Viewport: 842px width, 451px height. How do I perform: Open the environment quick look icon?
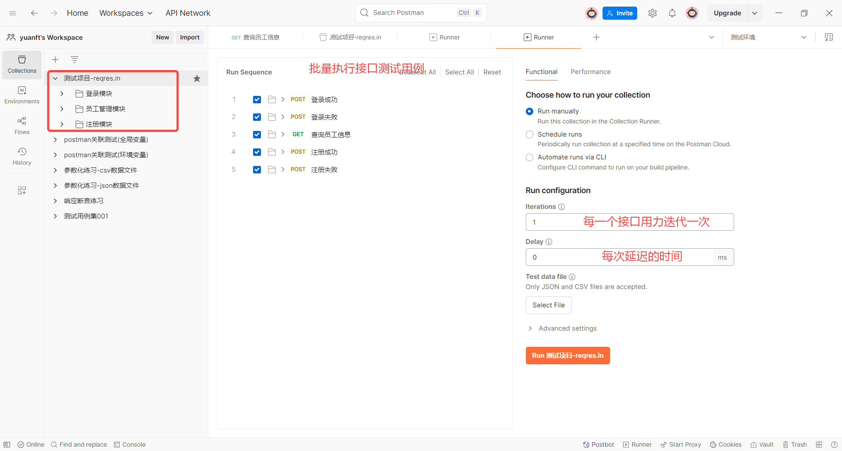click(x=829, y=37)
